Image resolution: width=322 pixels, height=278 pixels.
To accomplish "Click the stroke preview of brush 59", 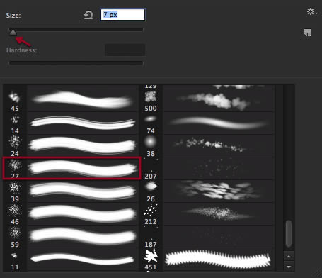I will click(83, 236).
